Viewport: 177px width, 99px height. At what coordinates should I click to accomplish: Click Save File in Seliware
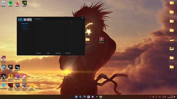[x=68, y=53]
